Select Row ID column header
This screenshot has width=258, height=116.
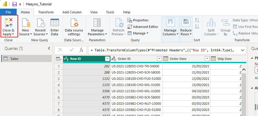[x=87, y=59]
